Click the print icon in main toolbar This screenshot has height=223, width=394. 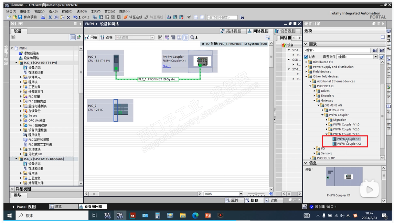(x=43, y=17)
